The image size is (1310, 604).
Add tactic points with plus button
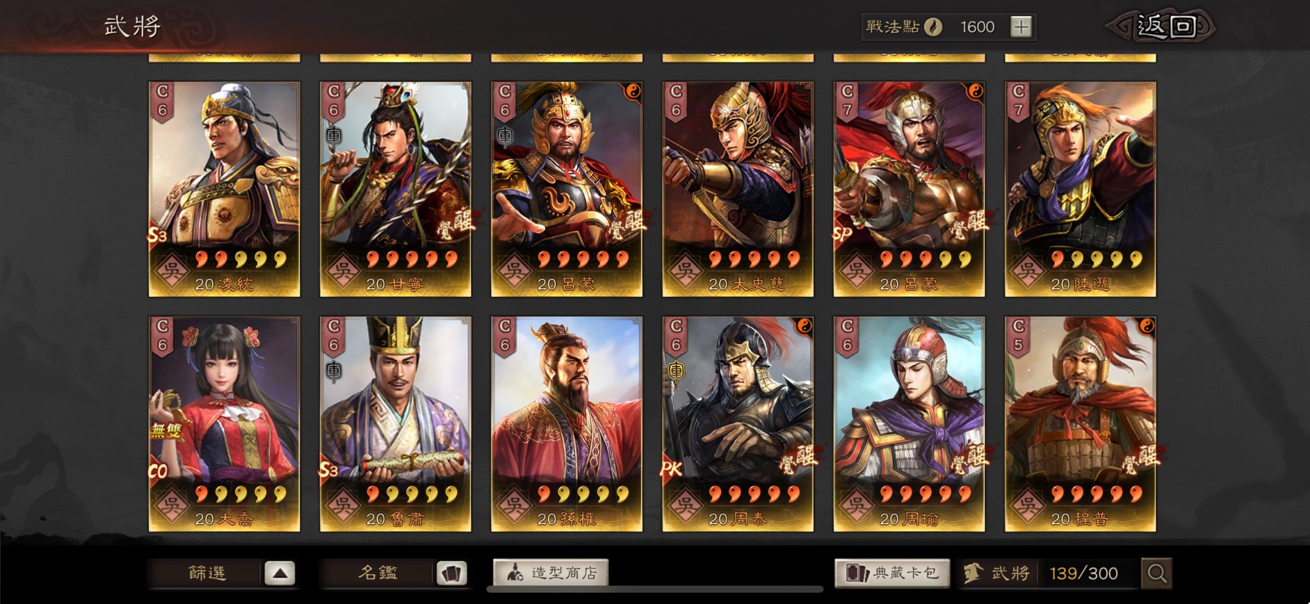tap(1021, 27)
